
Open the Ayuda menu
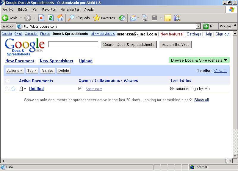click(x=89, y=10)
